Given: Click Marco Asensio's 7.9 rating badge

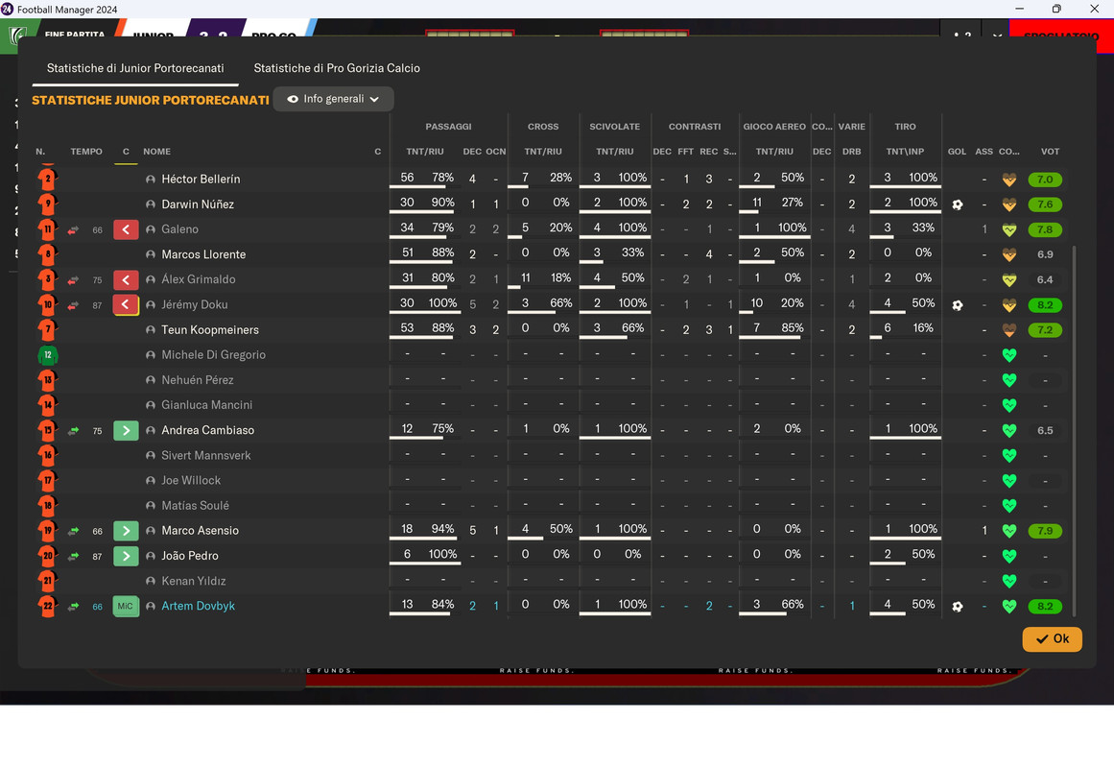Looking at the screenshot, I should coord(1044,531).
